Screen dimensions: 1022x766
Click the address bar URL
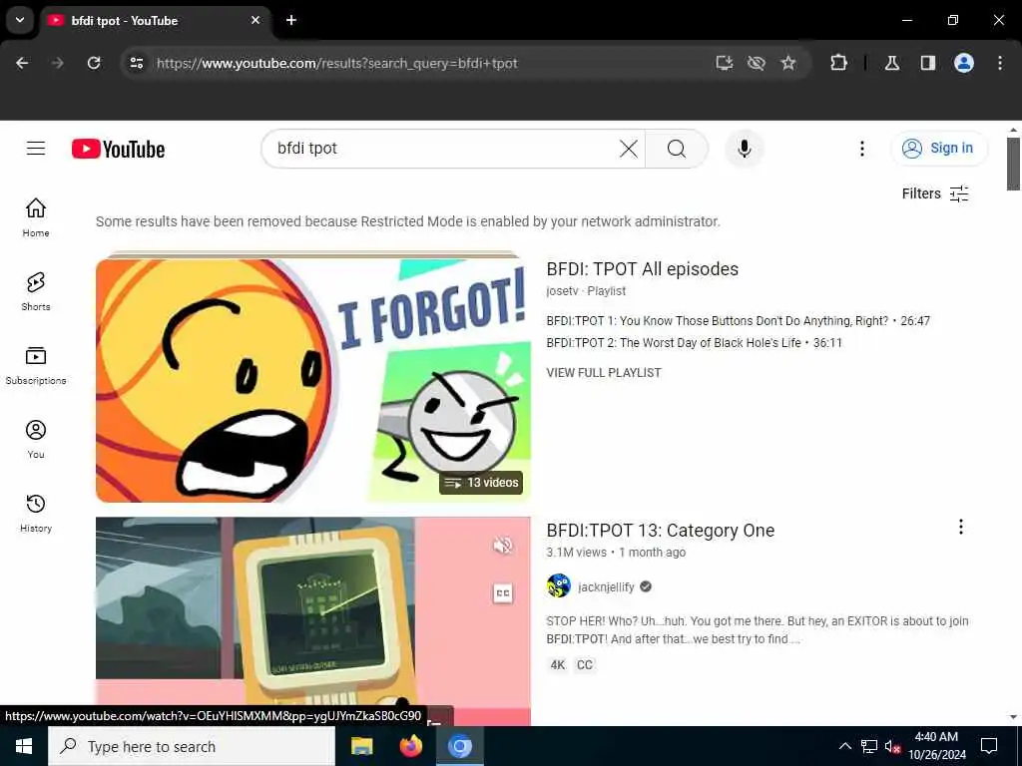[x=337, y=63]
